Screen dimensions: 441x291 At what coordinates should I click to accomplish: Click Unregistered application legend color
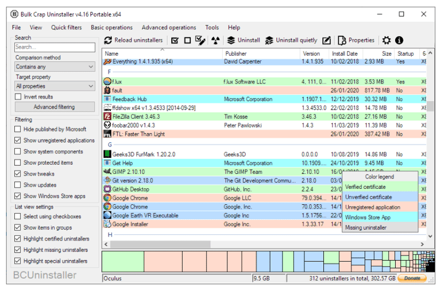(380, 207)
